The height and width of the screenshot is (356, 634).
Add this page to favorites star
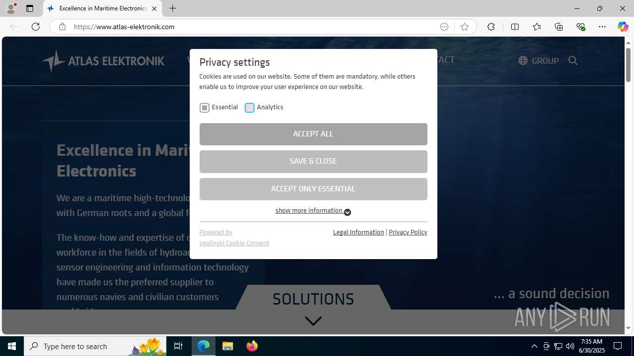coord(465,27)
